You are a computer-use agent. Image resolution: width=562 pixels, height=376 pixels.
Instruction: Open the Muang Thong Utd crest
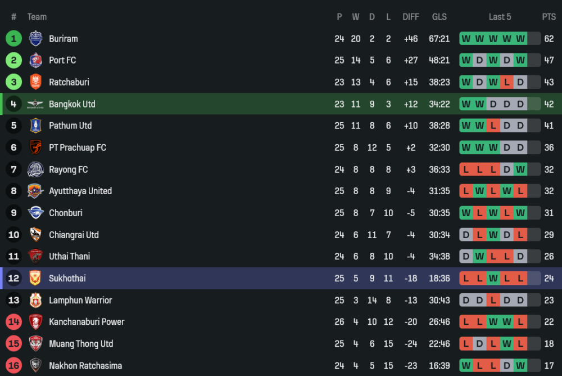(35, 343)
